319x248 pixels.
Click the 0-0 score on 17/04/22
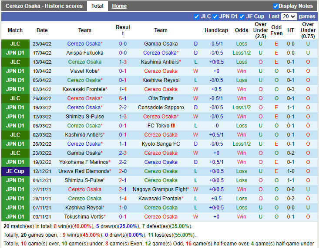point(123,53)
